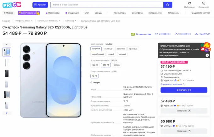Select 512 ГБ built-in memory option
Image resolution: width=214 pixels, height=137 pixels.
117,65
